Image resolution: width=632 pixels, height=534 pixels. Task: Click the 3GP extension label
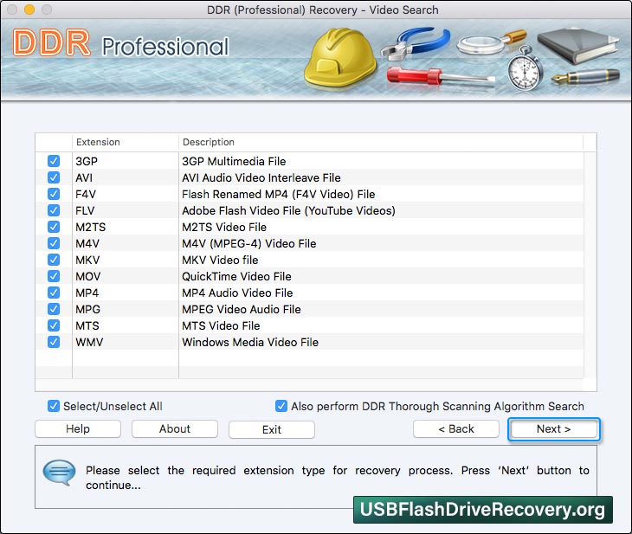[x=87, y=161]
